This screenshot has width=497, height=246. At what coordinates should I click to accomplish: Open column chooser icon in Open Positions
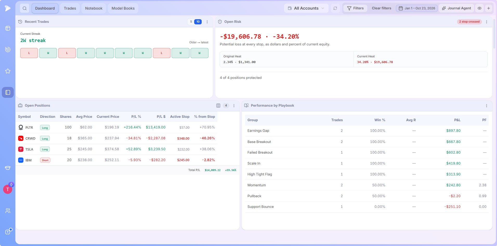218,106
